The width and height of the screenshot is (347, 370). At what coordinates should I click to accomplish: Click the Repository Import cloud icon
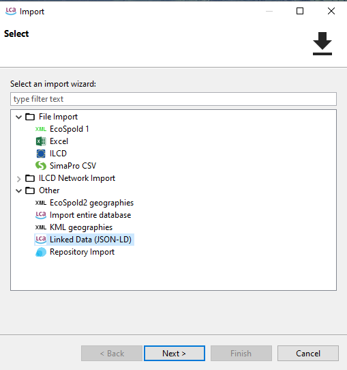pyautogui.click(x=41, y=252)
